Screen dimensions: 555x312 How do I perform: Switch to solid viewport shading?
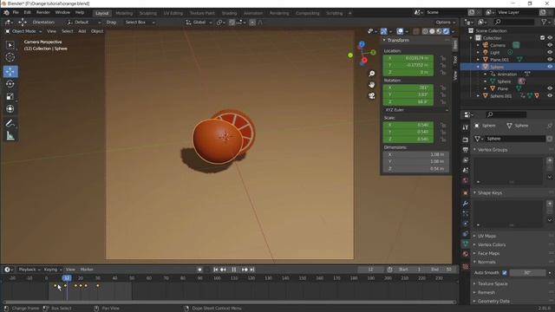coord(432,31)
